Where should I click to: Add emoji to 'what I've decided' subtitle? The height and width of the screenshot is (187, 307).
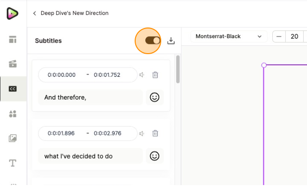pyautogui.click(x=154, y=156)
